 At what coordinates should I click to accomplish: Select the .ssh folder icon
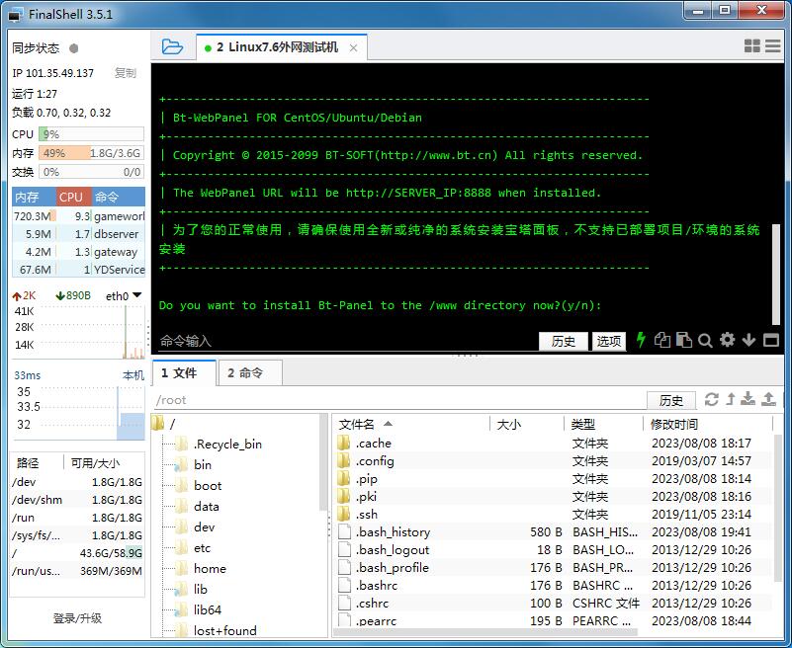click(x=343, y=515)
